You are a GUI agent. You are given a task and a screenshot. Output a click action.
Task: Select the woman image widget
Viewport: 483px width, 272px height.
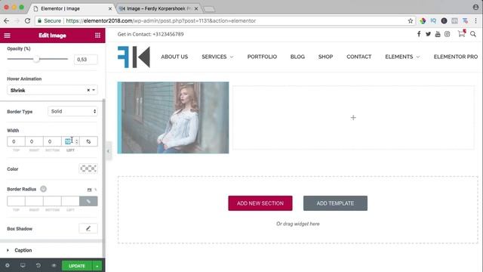tap(173, 118)
